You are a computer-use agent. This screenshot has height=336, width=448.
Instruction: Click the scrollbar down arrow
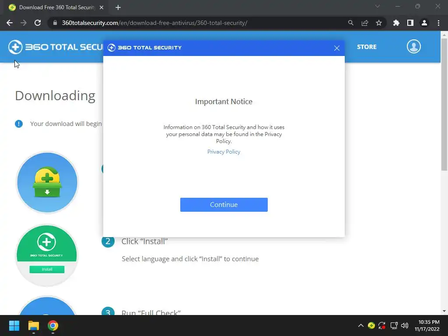point(444,311)
